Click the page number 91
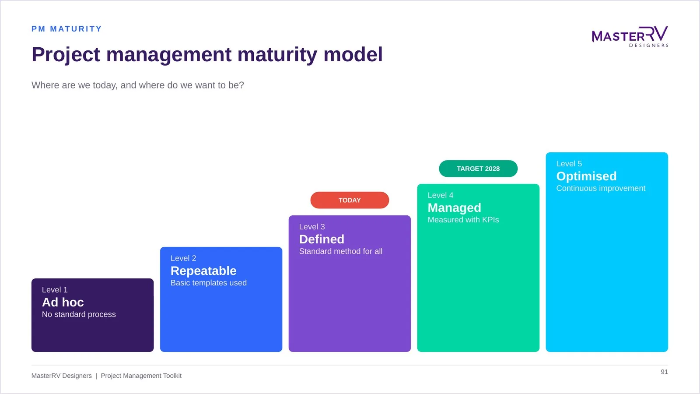 point(664,372)
